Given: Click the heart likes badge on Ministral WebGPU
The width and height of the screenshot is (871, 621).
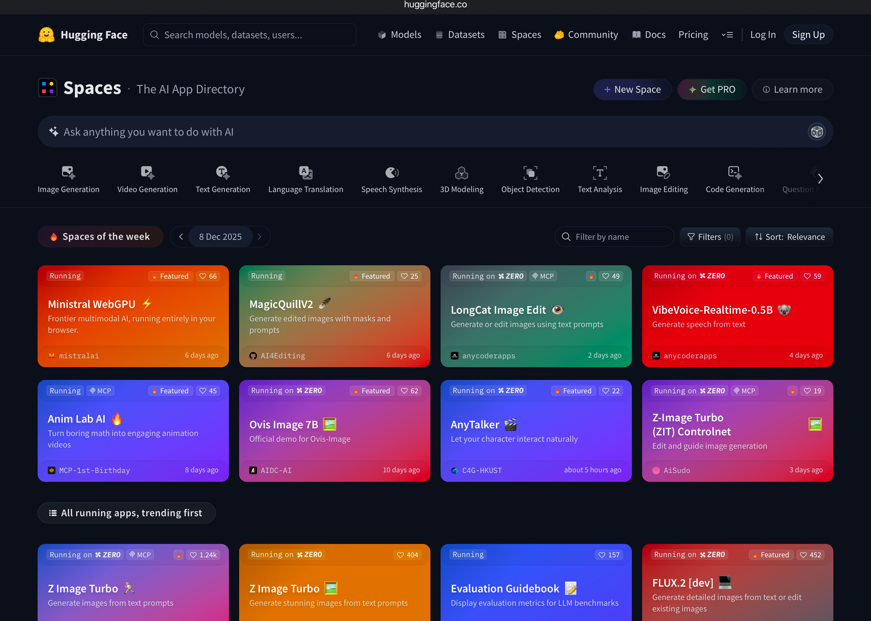Looking at the screenshot, I should (208, 276).
